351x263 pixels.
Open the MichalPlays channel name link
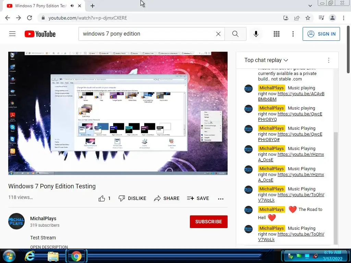pyautogui.click(x=43, y=218)
